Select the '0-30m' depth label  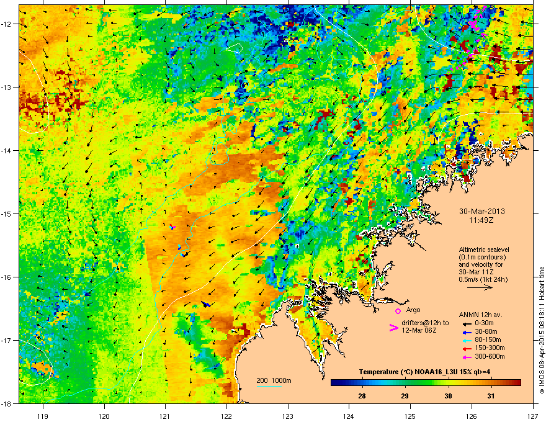point(484,323)
